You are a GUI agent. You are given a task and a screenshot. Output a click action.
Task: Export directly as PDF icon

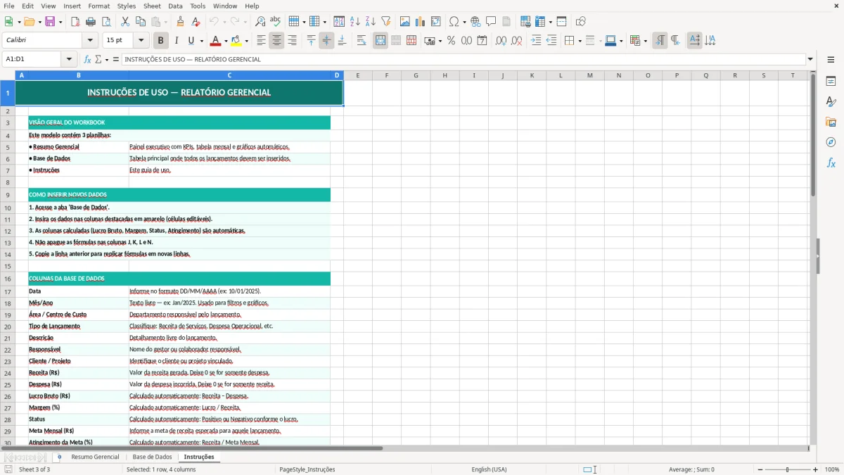pyautogui.click(x=75, y=22)
